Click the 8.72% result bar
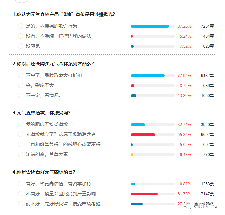The width and height of the screenshot is (225, 215). (153, 86)
